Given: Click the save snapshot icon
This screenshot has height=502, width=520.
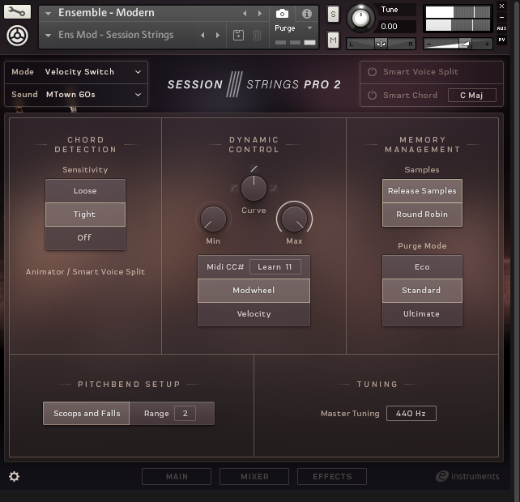Looking at the screenshot, I should tap(238, 36).
